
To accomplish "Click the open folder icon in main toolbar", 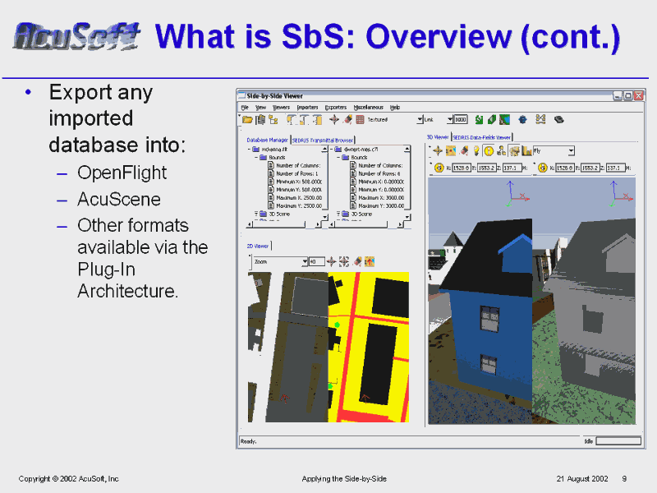I will (247, 120).
